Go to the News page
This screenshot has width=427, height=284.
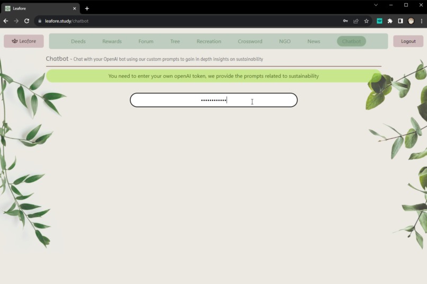point(314,41)
